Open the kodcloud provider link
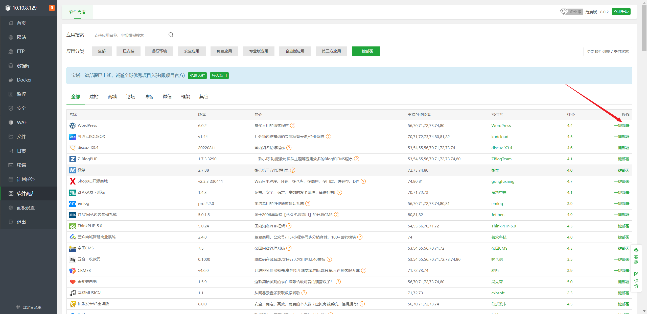The height and width of the screenshot is (314, 647). coord(500,137)
